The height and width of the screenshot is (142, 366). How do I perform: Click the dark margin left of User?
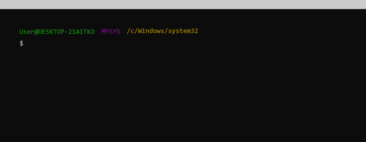coord(10,32)
